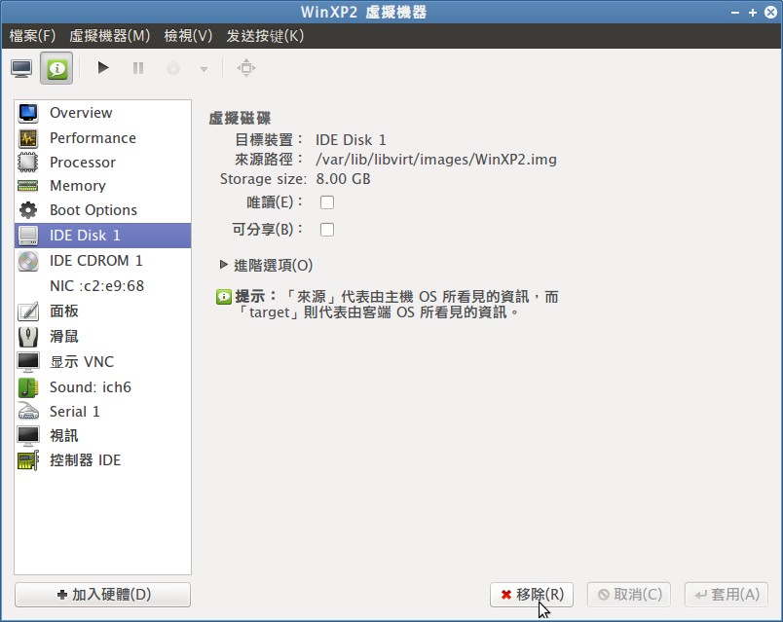Click the 加入硬體(D) add hardware button

(x=103, y=595)
